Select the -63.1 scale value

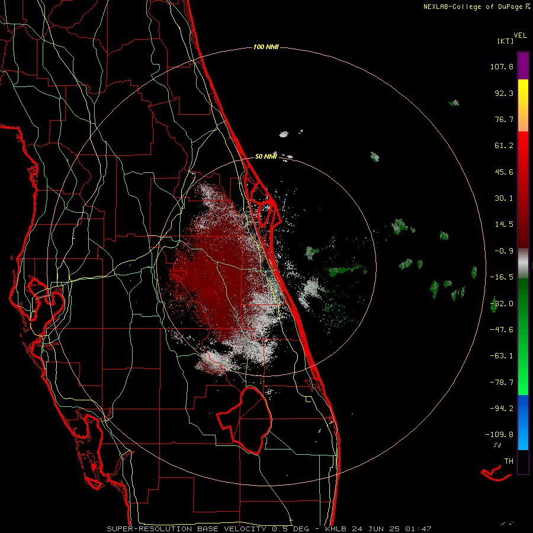point(502,356)
